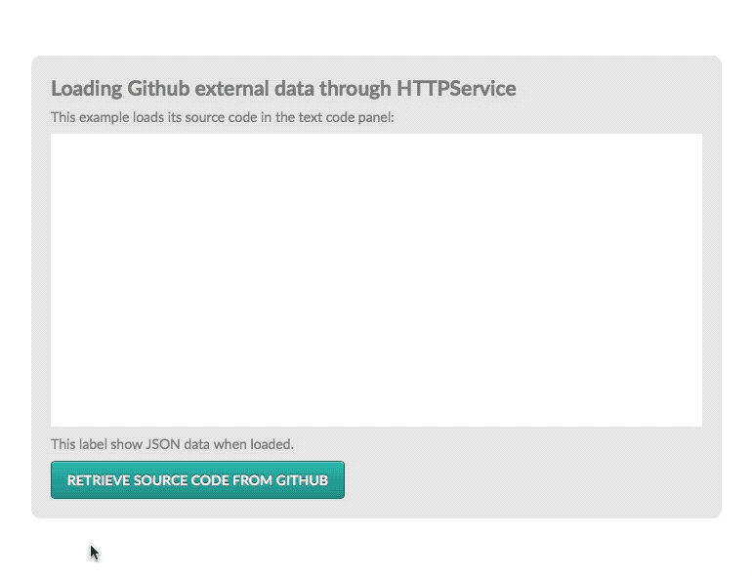This screenshot has width=752, height=576.
Task: Click the 'Loading Github external data' heading
Action: 283,89
